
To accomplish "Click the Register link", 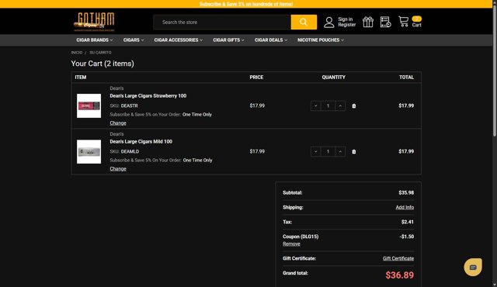I will point(347,25).
